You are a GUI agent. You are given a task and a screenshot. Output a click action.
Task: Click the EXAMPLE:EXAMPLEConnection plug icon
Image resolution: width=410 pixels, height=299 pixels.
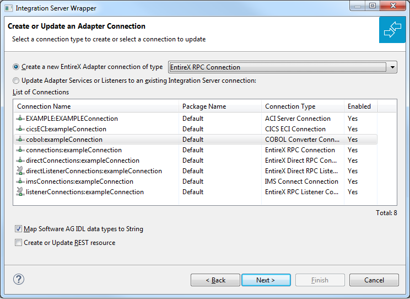20,119
